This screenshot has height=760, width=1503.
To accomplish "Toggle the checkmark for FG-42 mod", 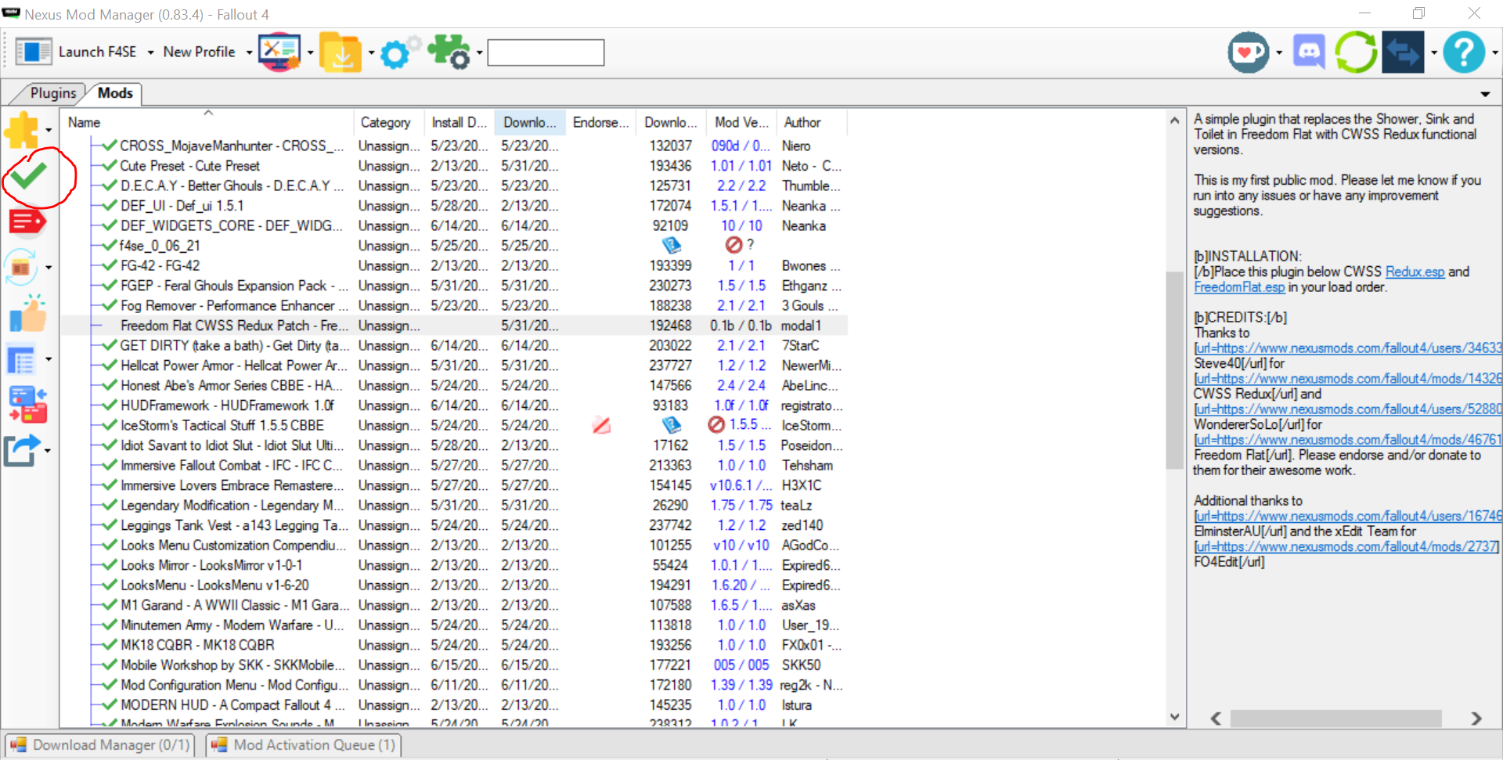I will 110,265.
